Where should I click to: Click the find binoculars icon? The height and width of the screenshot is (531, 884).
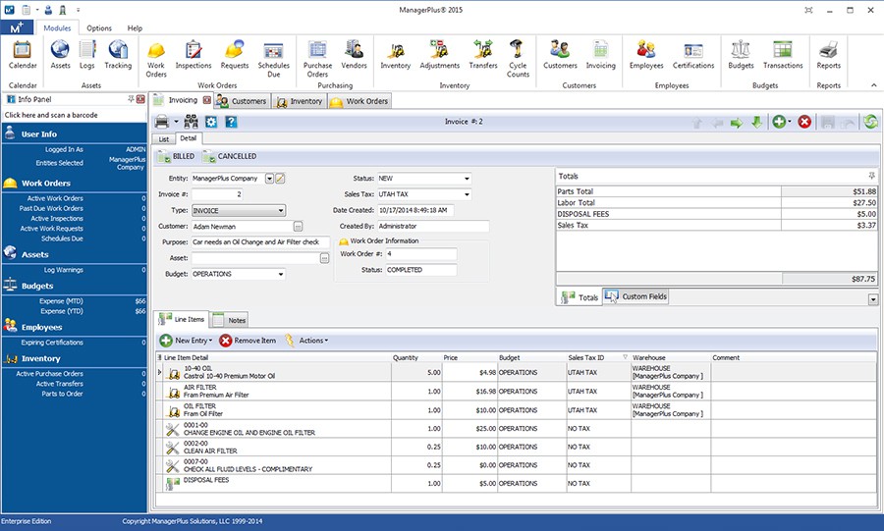point(192,122)
